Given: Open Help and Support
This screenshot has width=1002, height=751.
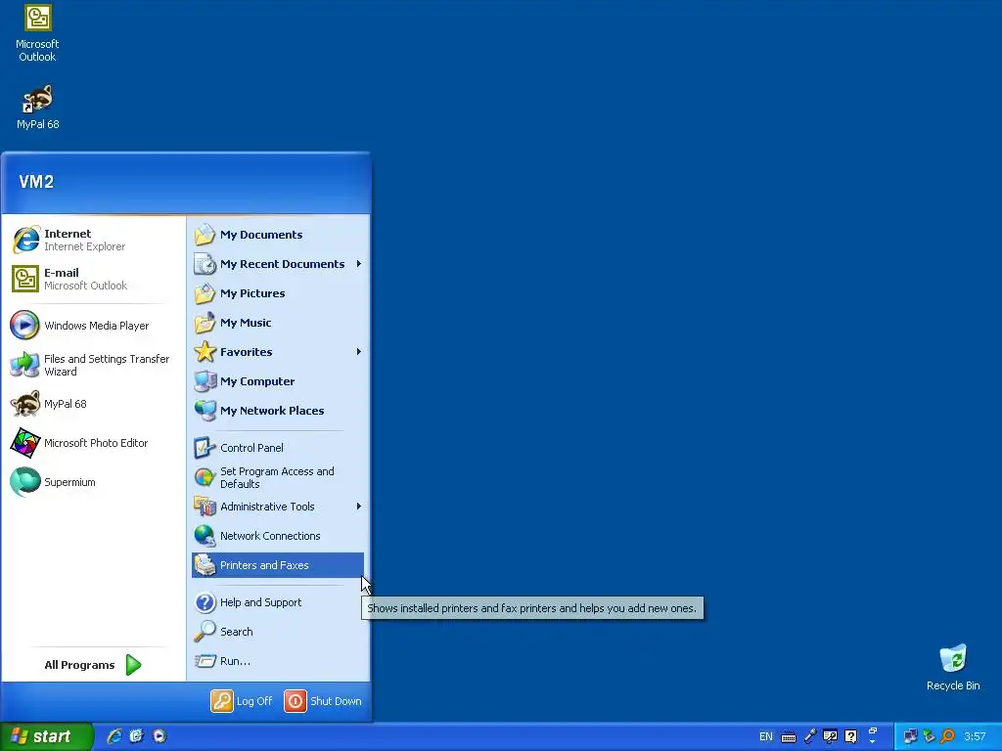Looking at the screenshot, I should [x=277, y=602].
